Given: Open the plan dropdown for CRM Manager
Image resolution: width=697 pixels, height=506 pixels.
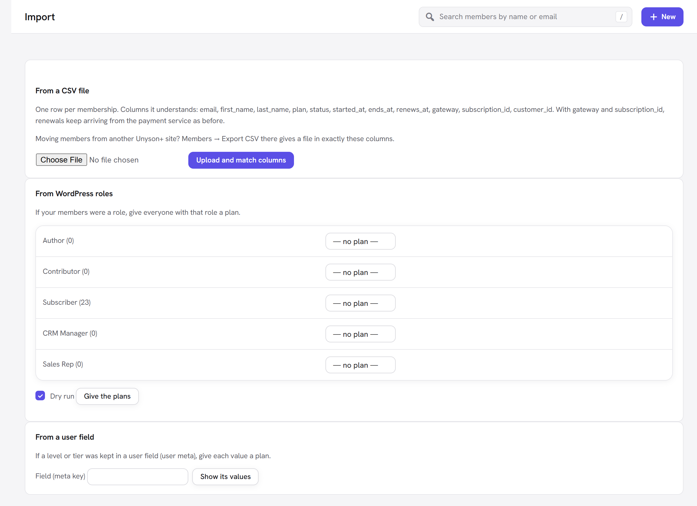Looking at the screenshot, I should click(x=360, y=334).
